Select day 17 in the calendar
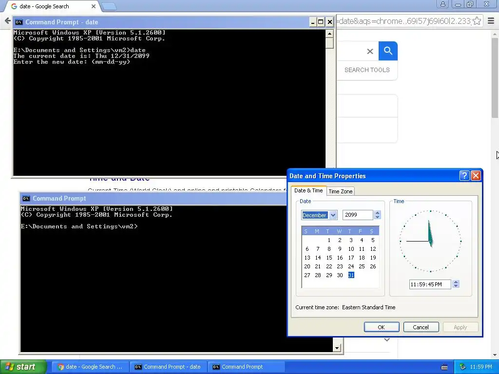This screenshot has height=374, width=499. (351, 258)
